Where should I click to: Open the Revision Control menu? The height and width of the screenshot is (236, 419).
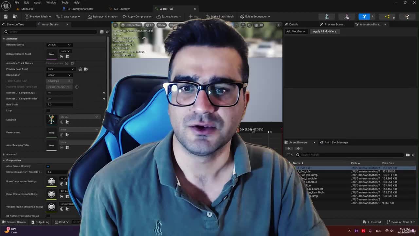click(x=401, y=222)
